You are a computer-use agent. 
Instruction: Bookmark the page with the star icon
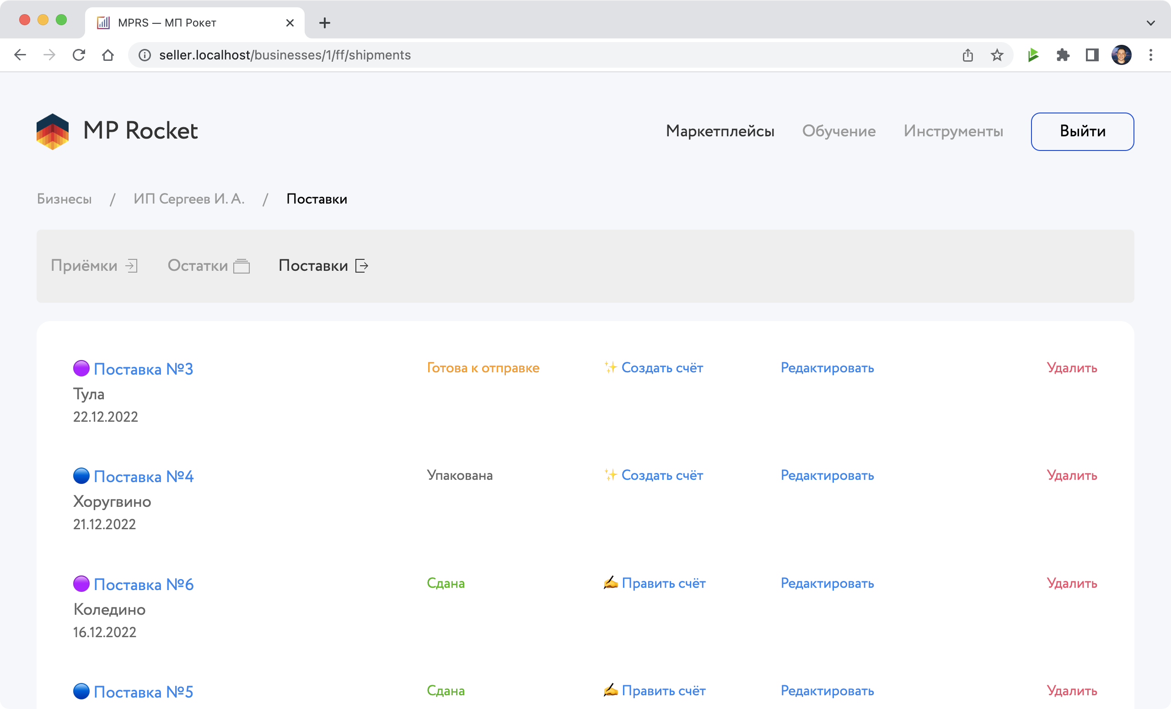pos(997,55)
